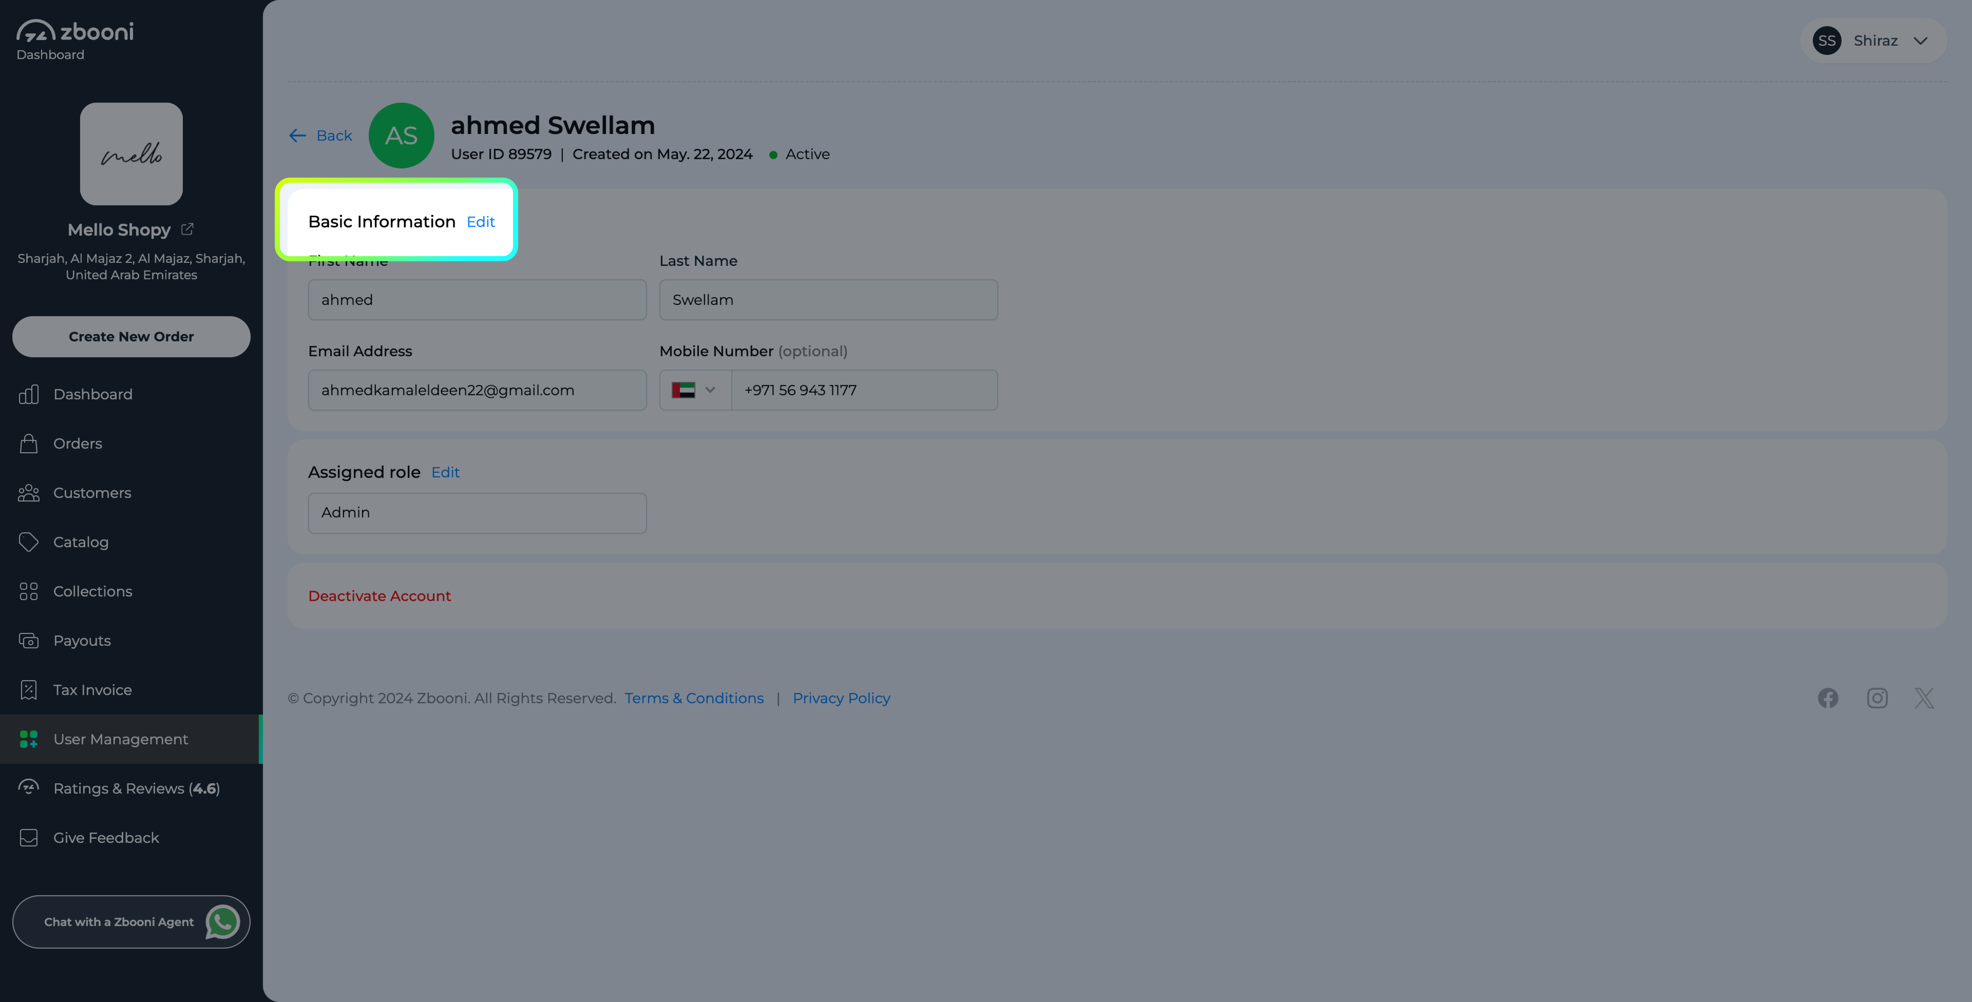1972x1002 pixels.
Task: Open Zbooni X (Twitter) icon
Action: tap(1924, 698)
